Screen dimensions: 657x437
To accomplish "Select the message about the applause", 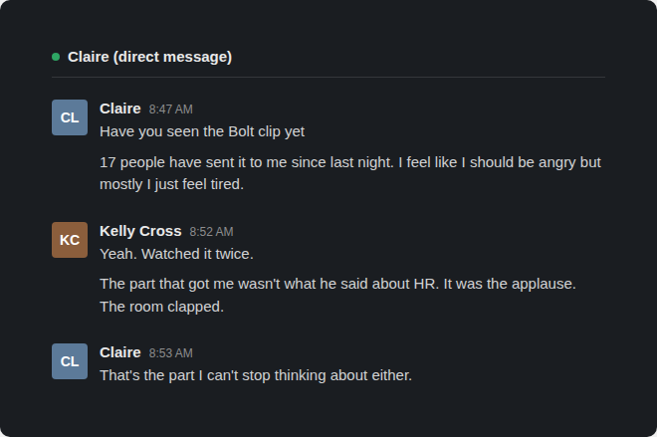I will tap(337, 295).
